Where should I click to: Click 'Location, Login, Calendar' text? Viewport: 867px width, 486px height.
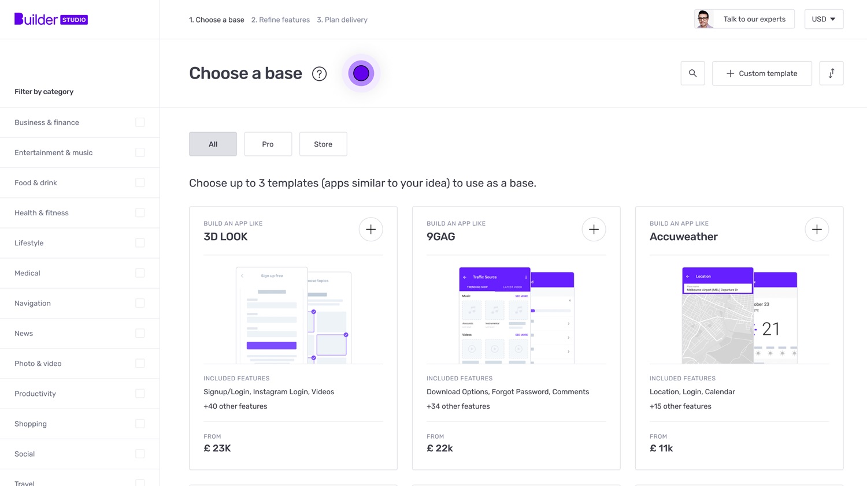tap(692, 392)
